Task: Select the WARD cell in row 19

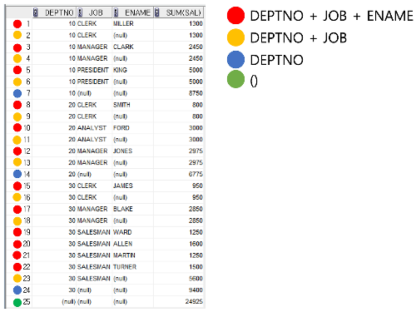Action: pyautogui.click(x=122, y=232)
